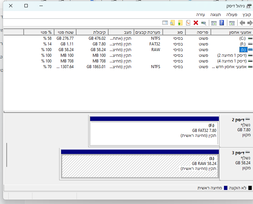
Task: Click the 58 % free cell
Action: point(47,38)
